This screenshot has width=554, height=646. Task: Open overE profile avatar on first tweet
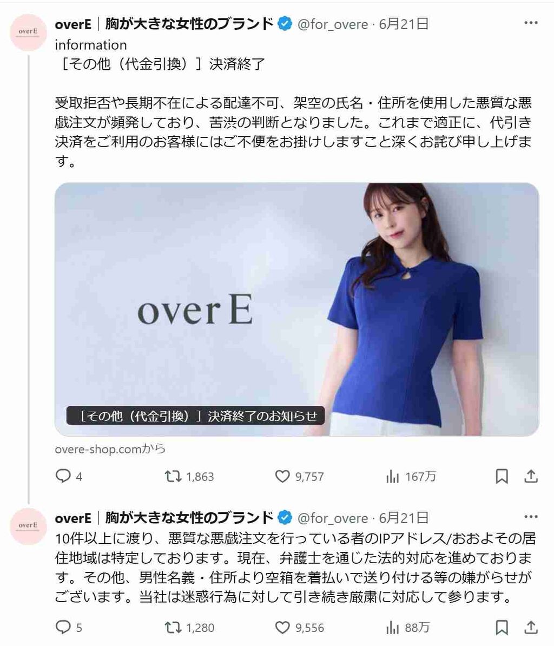coord(28,32)
